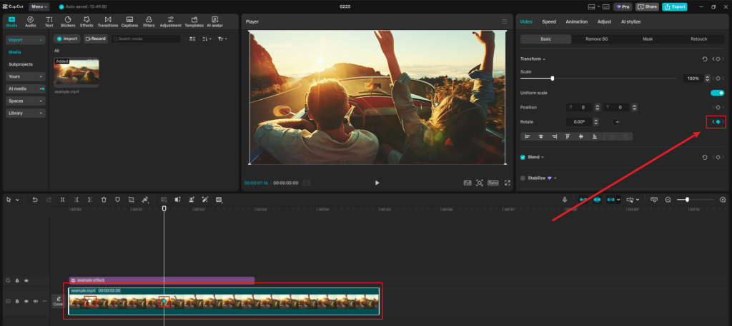Open the Effects panel

(x=86, y=22)
